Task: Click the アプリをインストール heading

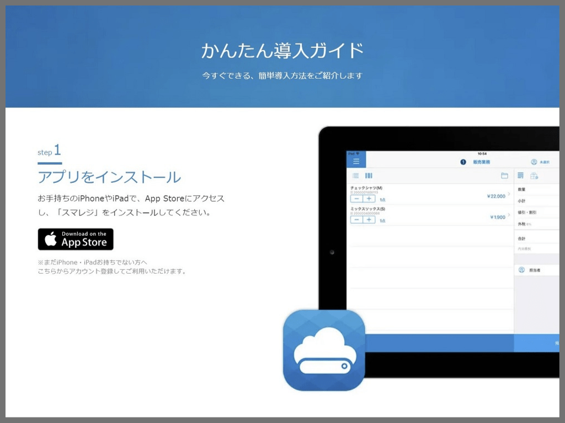Action: (109, 177)
